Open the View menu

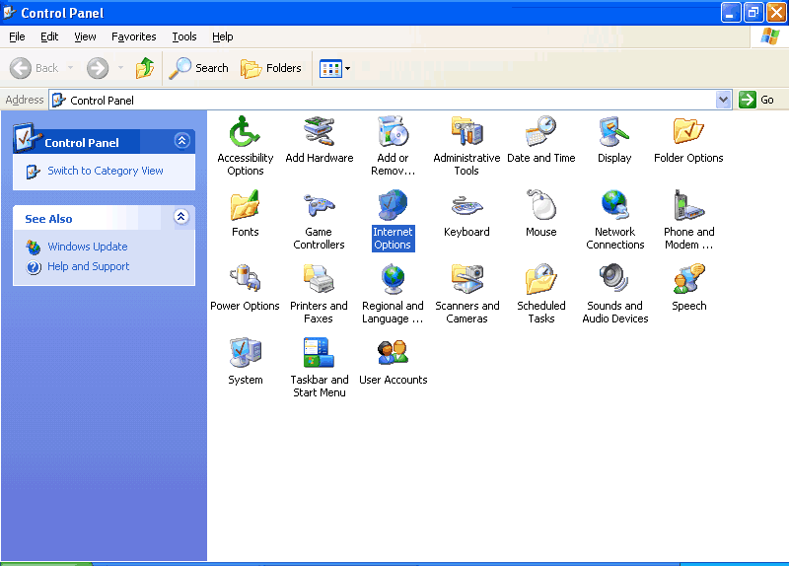[85, 36]
